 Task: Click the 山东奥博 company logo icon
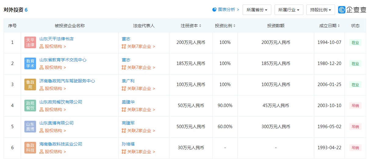30,127
